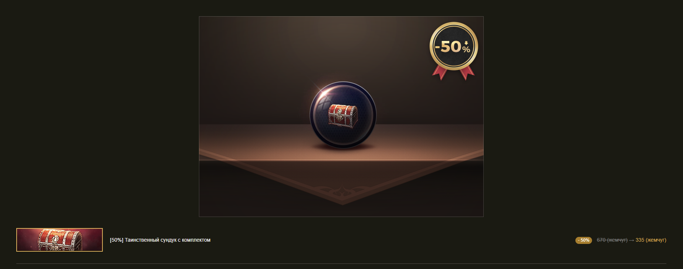
Task: Click the gold -50% discount medal
Action: (454, 46)
